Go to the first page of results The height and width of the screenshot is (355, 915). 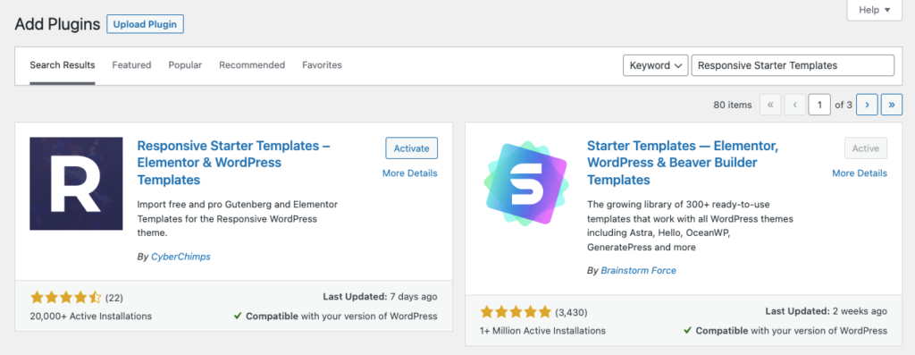[770, 105]
